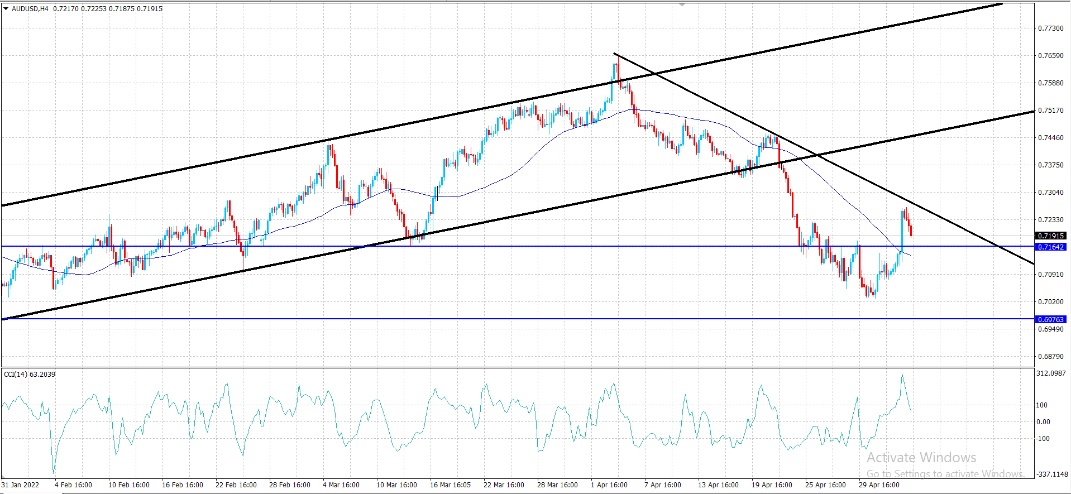Click the 22 Feb 16:00 time label
This screenshot has width=1071, height=494.
[236, 485]
